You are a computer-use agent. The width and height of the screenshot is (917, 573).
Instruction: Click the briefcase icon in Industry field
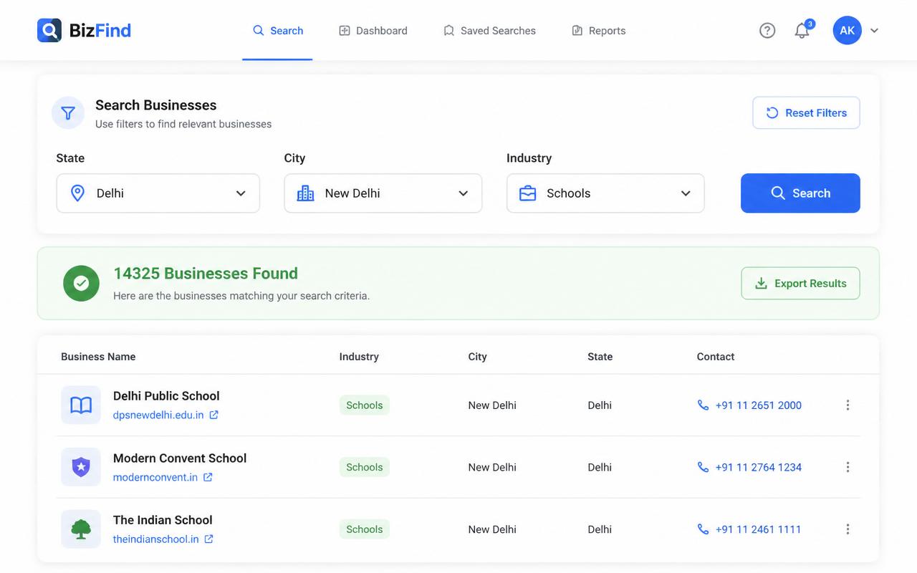coord(527,193)
